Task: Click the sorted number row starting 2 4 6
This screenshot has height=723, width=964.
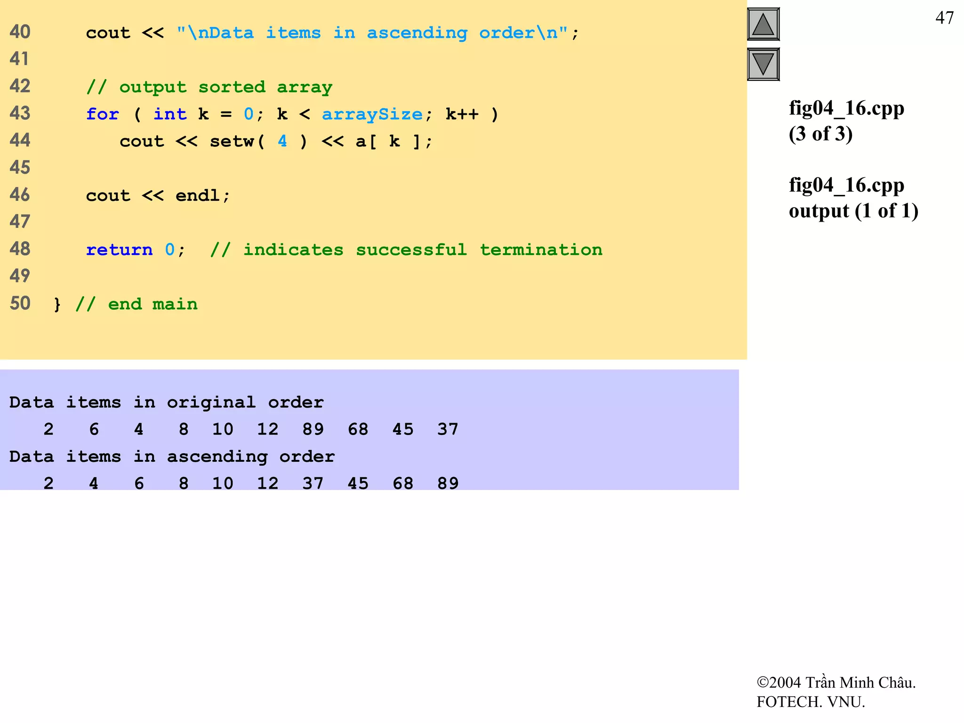Action: click(x=251, y=483)
